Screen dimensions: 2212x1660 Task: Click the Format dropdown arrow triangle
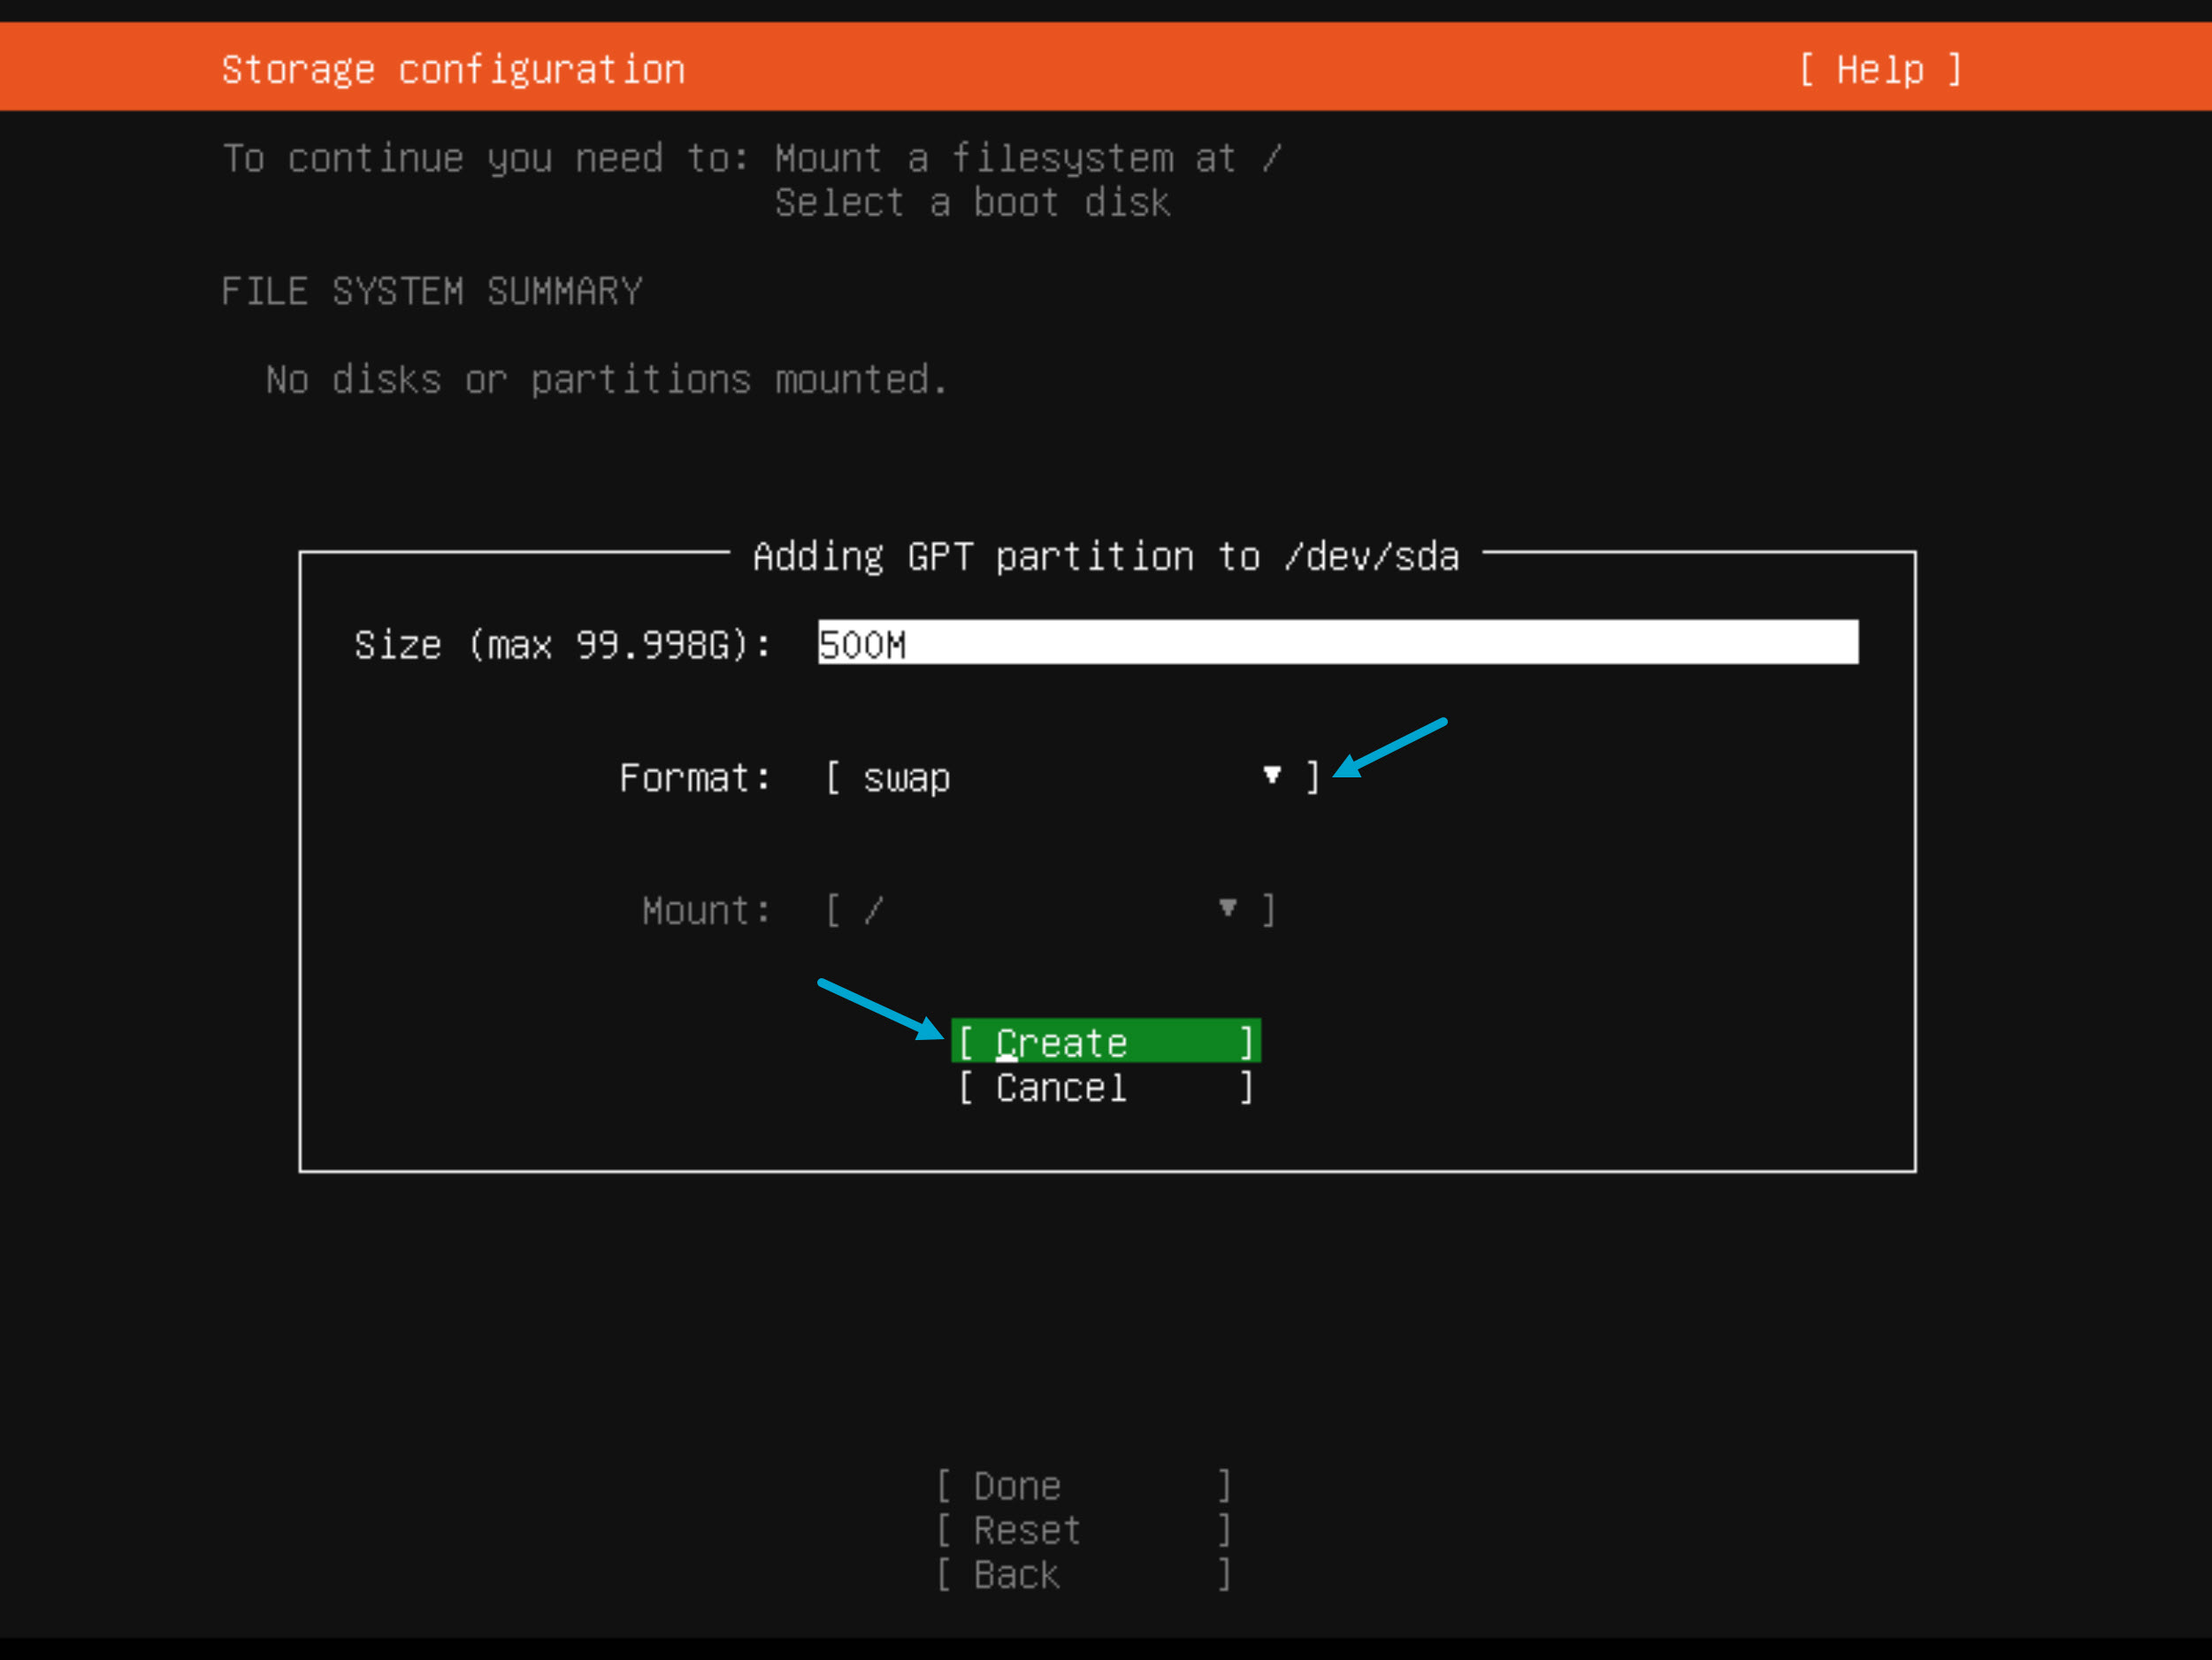[1271, 775]
